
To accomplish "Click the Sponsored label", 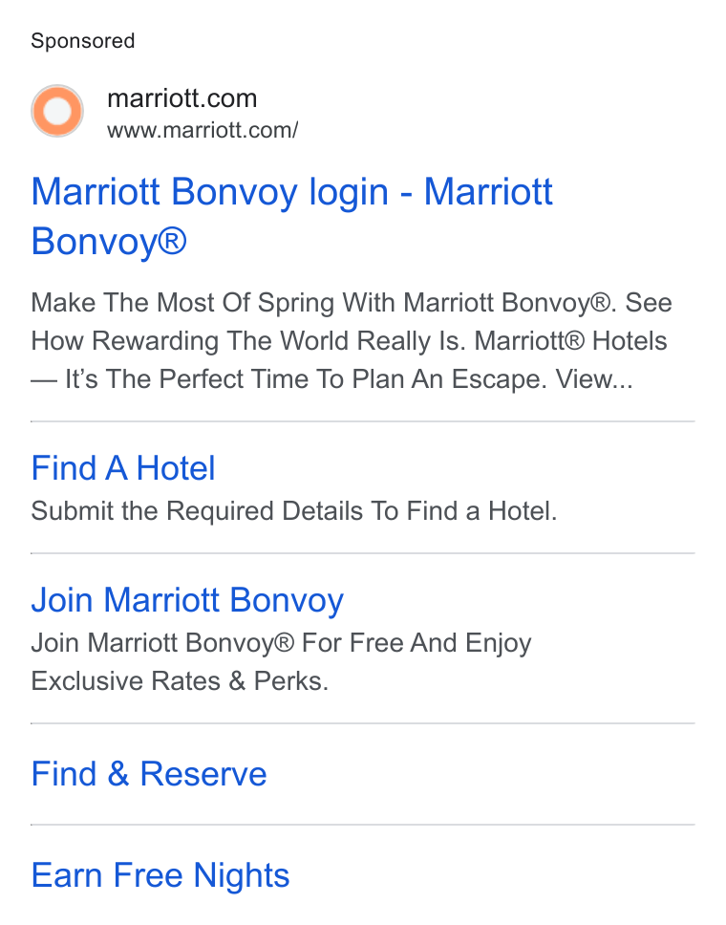I will coord(82,41).
